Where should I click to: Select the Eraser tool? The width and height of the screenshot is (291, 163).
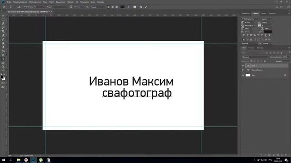(x=3, y=47)
